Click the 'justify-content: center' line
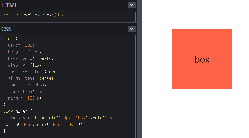 tap(37, 72)
